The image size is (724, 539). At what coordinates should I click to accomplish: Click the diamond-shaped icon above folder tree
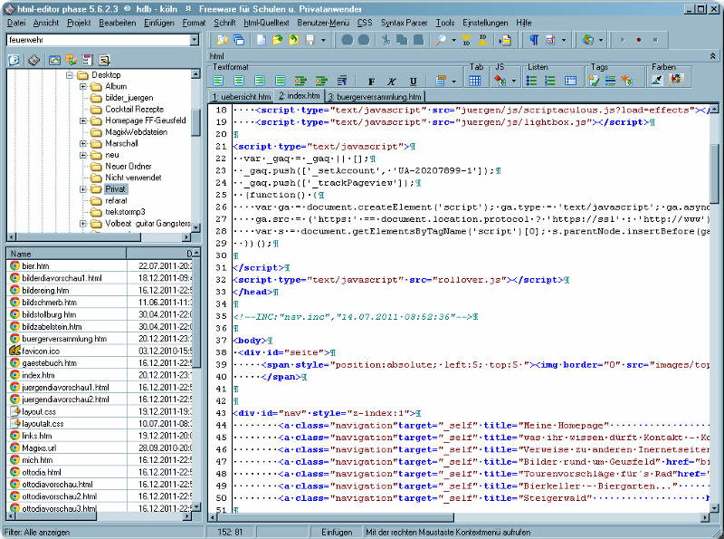click(33, 60)
